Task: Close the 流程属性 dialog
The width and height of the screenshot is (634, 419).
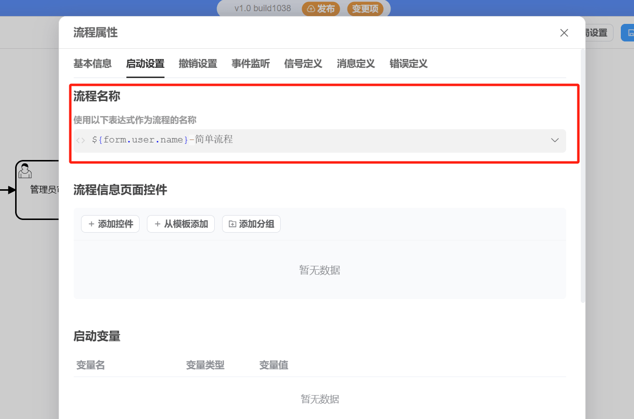Action: (564, 33)
